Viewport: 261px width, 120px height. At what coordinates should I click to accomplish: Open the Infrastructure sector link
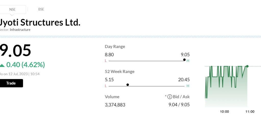pos(20,30)
